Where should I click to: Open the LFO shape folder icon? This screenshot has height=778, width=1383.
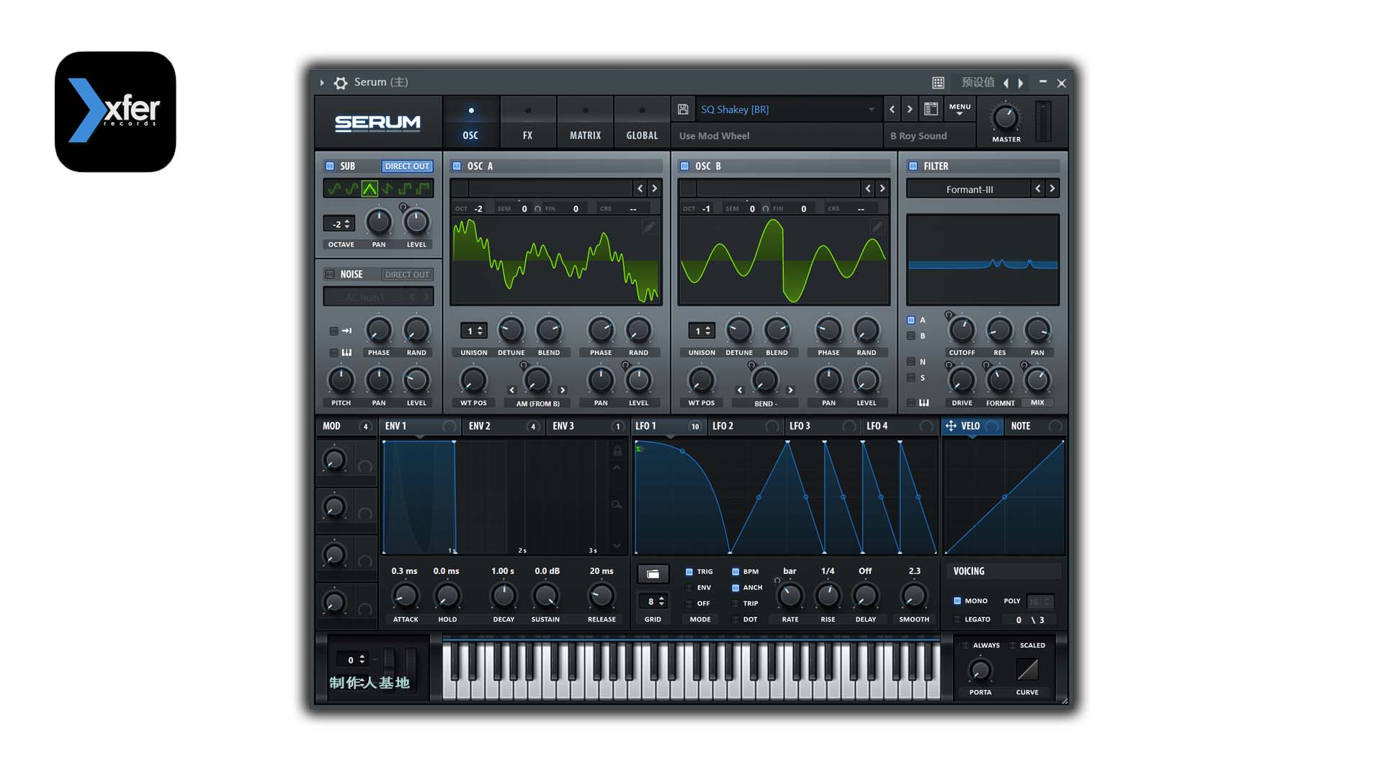click(653, 574)
